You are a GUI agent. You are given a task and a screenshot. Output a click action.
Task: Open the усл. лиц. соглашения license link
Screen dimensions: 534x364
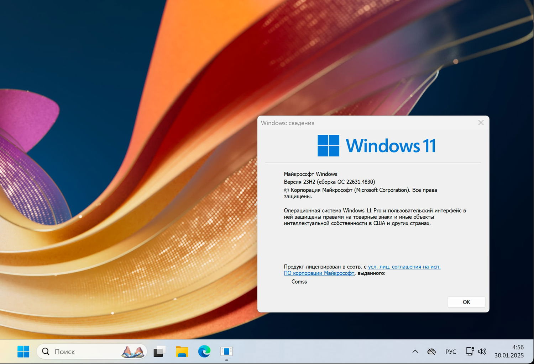[404, 267]
